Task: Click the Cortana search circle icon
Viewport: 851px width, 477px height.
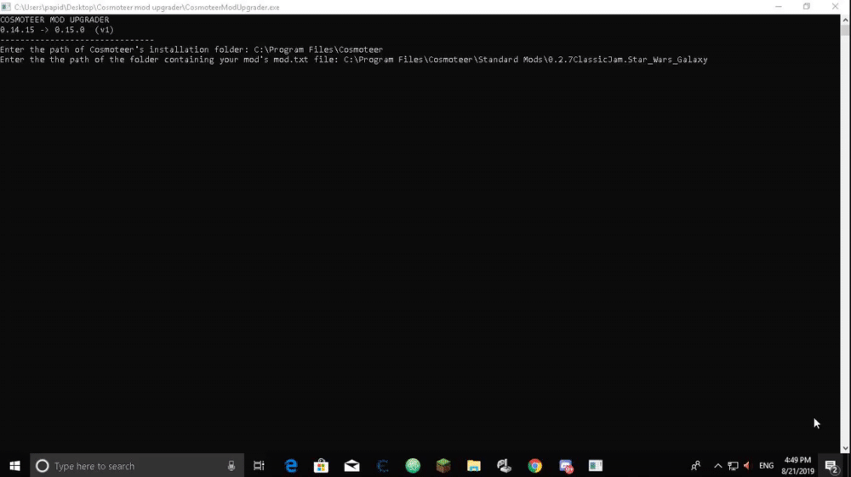Action: 42,466
